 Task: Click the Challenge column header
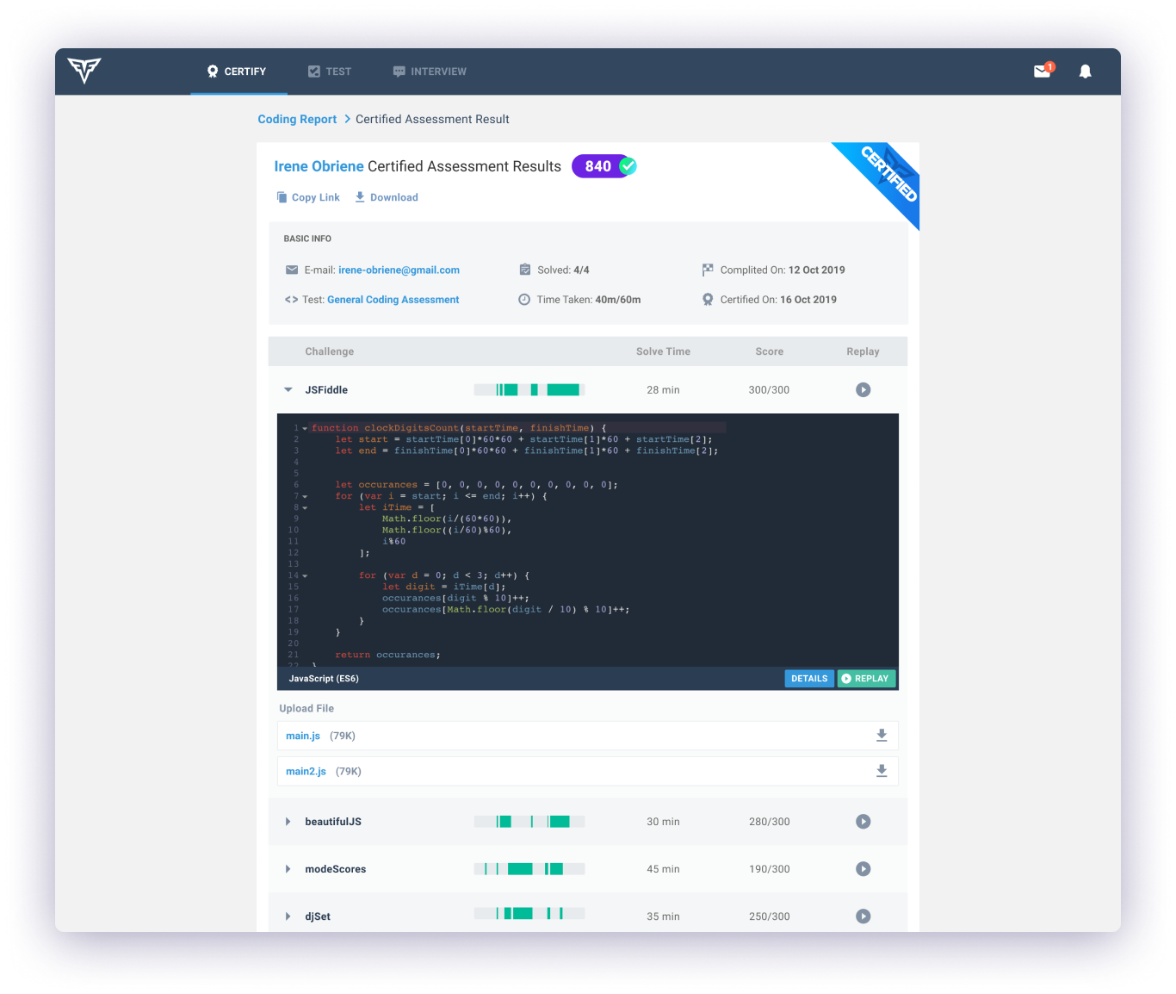(x=330, y=351)
